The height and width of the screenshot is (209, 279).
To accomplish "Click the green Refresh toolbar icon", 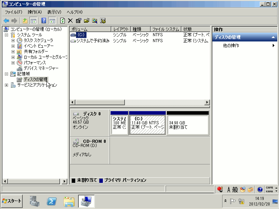I will pos(62,21).
